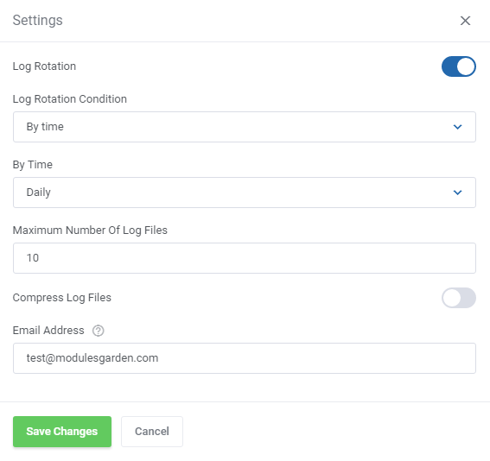This screenshot has height=461, width=490.
Task: Click the Compress Log Files label
Action: coord(62,298)
